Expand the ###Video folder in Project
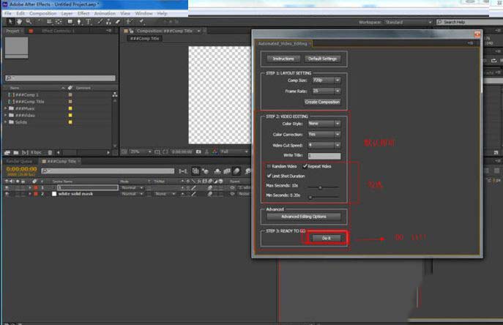Viewport: 503px width, 325px height. click(x=6, y=114)
